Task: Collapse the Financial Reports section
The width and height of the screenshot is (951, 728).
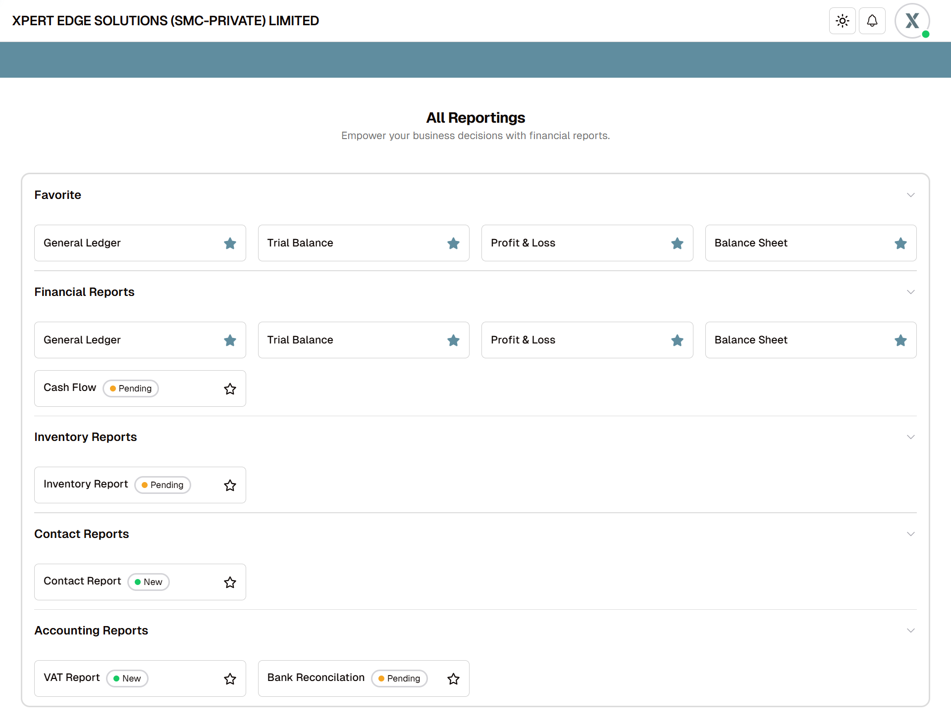Action: point(910,292)
